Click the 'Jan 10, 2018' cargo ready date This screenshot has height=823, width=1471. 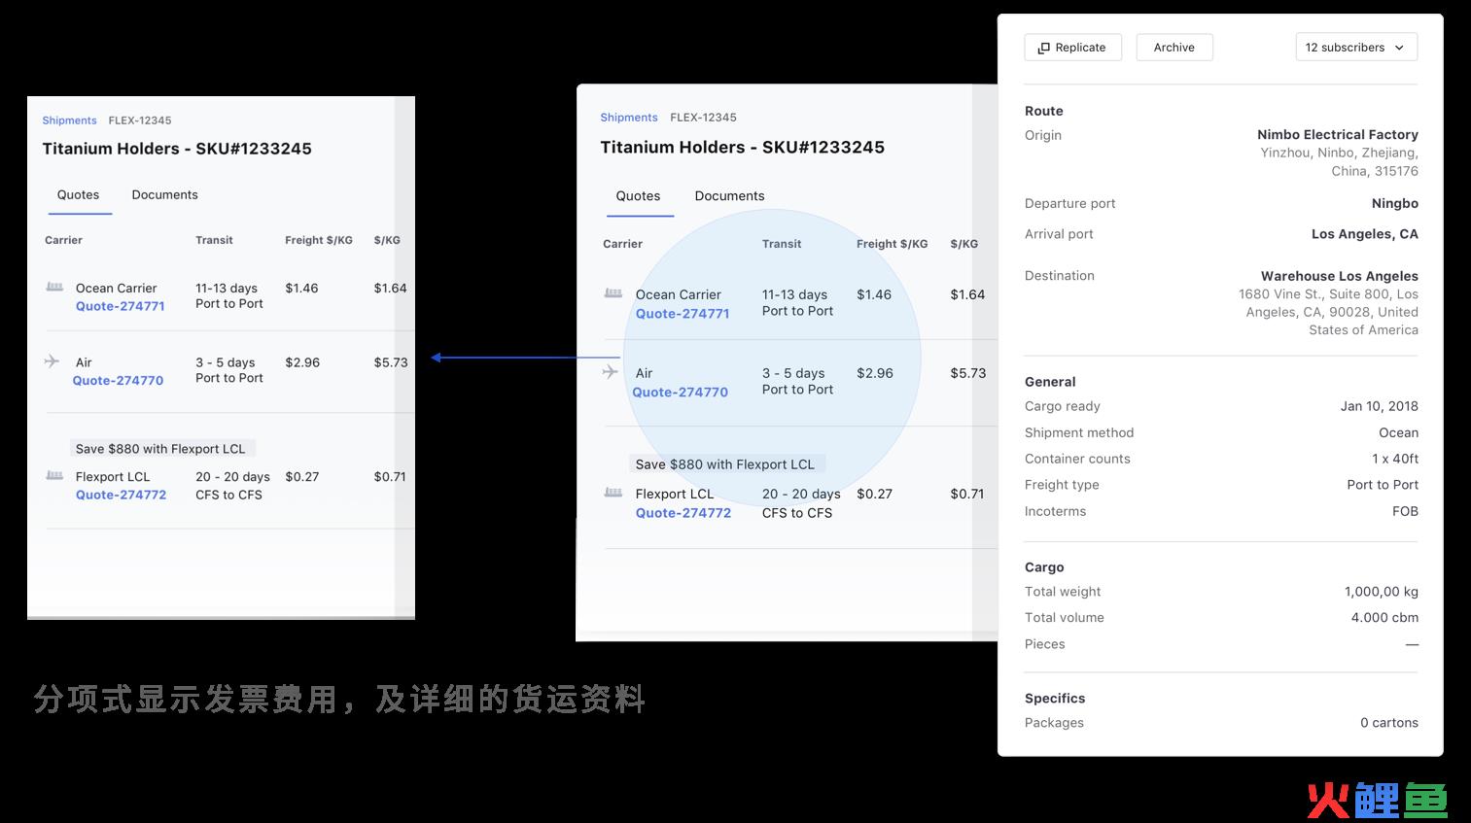(x=1380, y=406)
